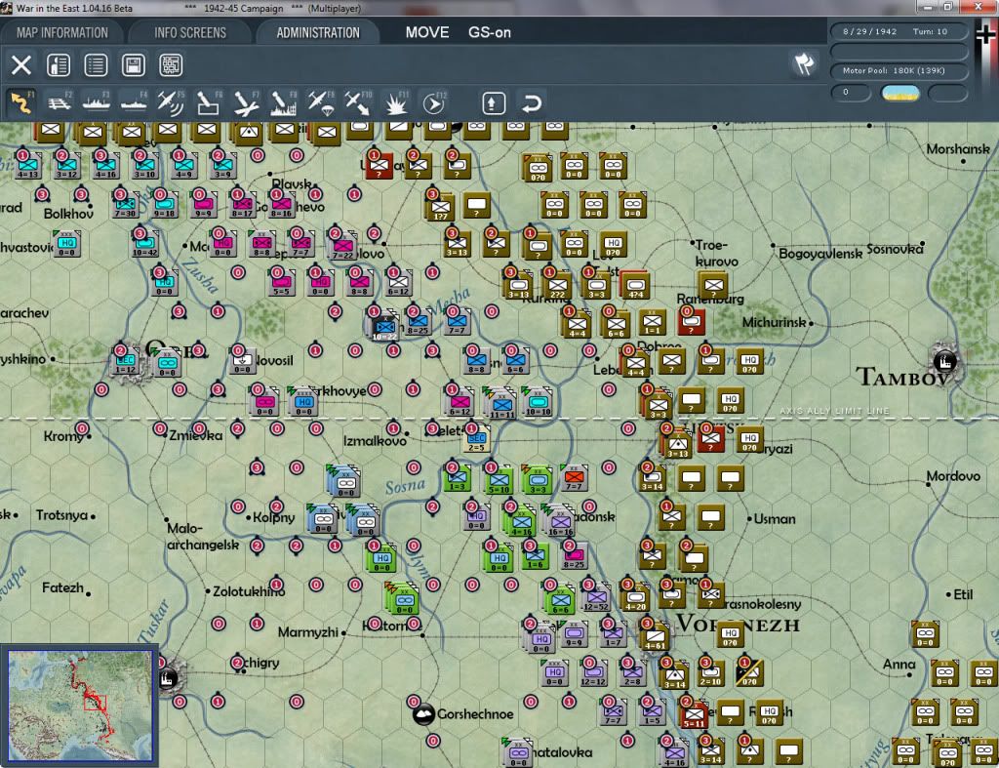Open the list options icon
Screen dimensions: 999x768
coord(97,65)
